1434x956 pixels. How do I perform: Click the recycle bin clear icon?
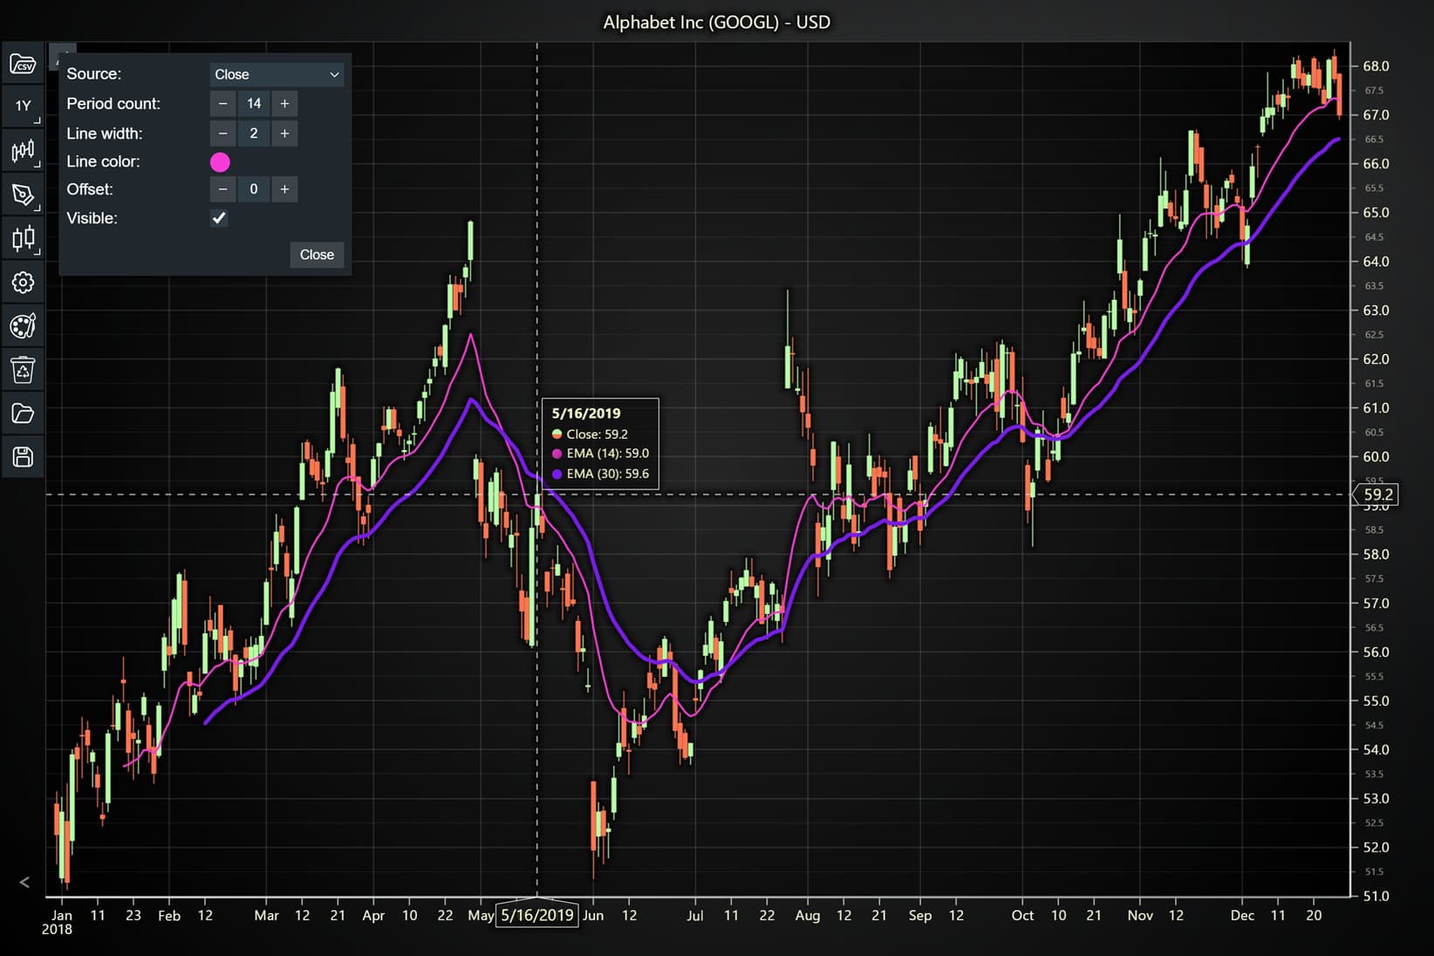tap(23, 370)
